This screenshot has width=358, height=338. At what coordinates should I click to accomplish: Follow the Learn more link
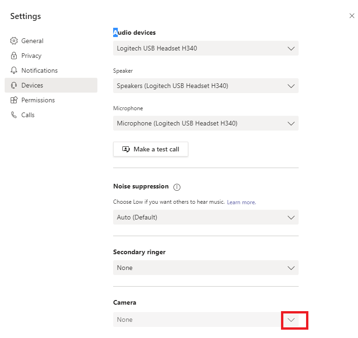[241, 202]
